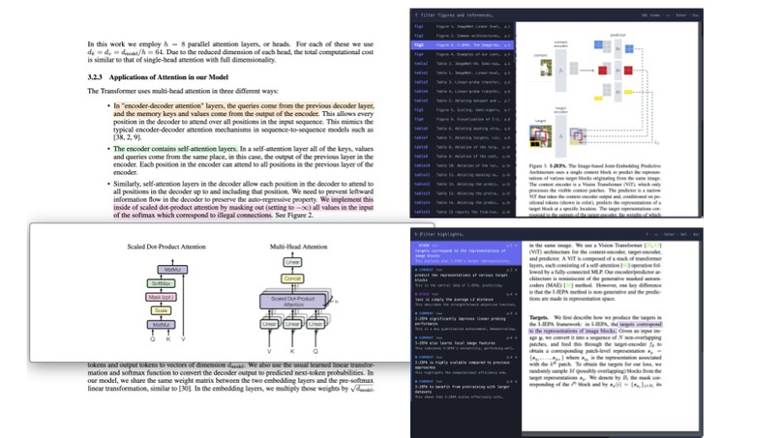Image resolution: width=780 pixels, height=438 pixels.
Task: Open the table13 row in the list
Action: [x=463, y=193]
